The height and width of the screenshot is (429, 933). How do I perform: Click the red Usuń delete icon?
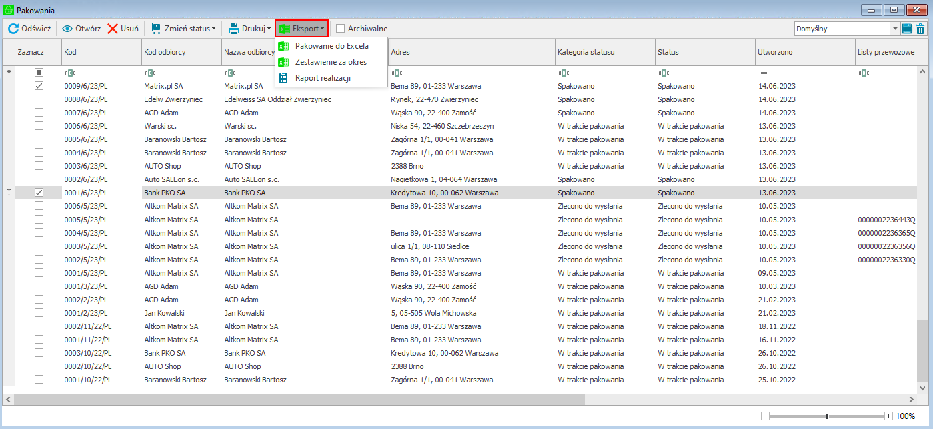point(113,29)
